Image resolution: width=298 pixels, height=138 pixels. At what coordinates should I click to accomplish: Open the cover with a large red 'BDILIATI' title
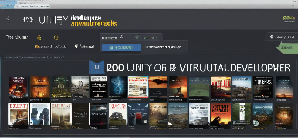coord(18,114)
